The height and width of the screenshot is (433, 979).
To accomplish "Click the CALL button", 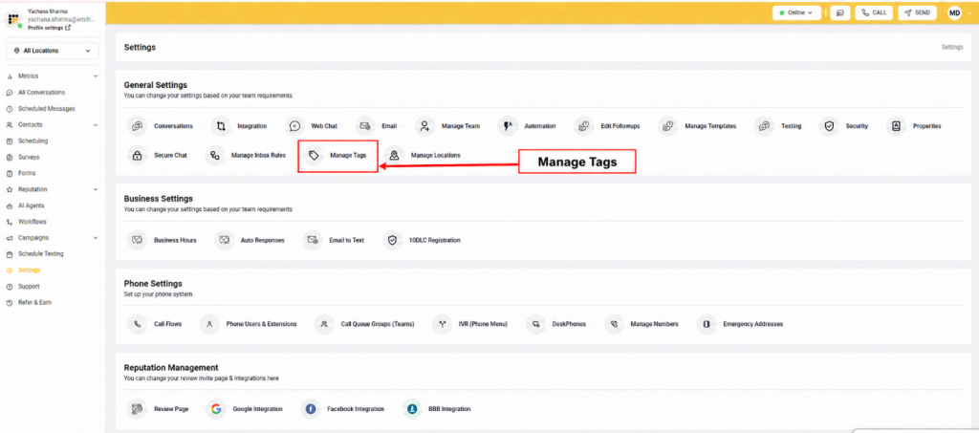I will pyautogui.click(x=874, y=12).
